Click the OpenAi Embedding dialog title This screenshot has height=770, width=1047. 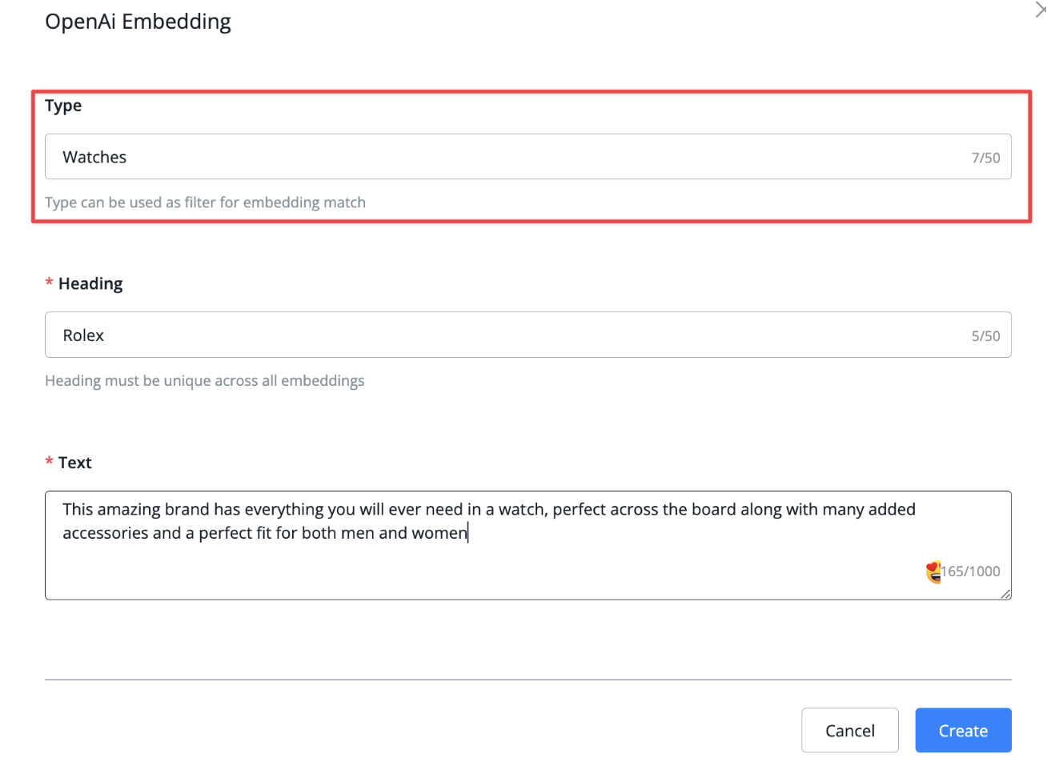(138, 22)
